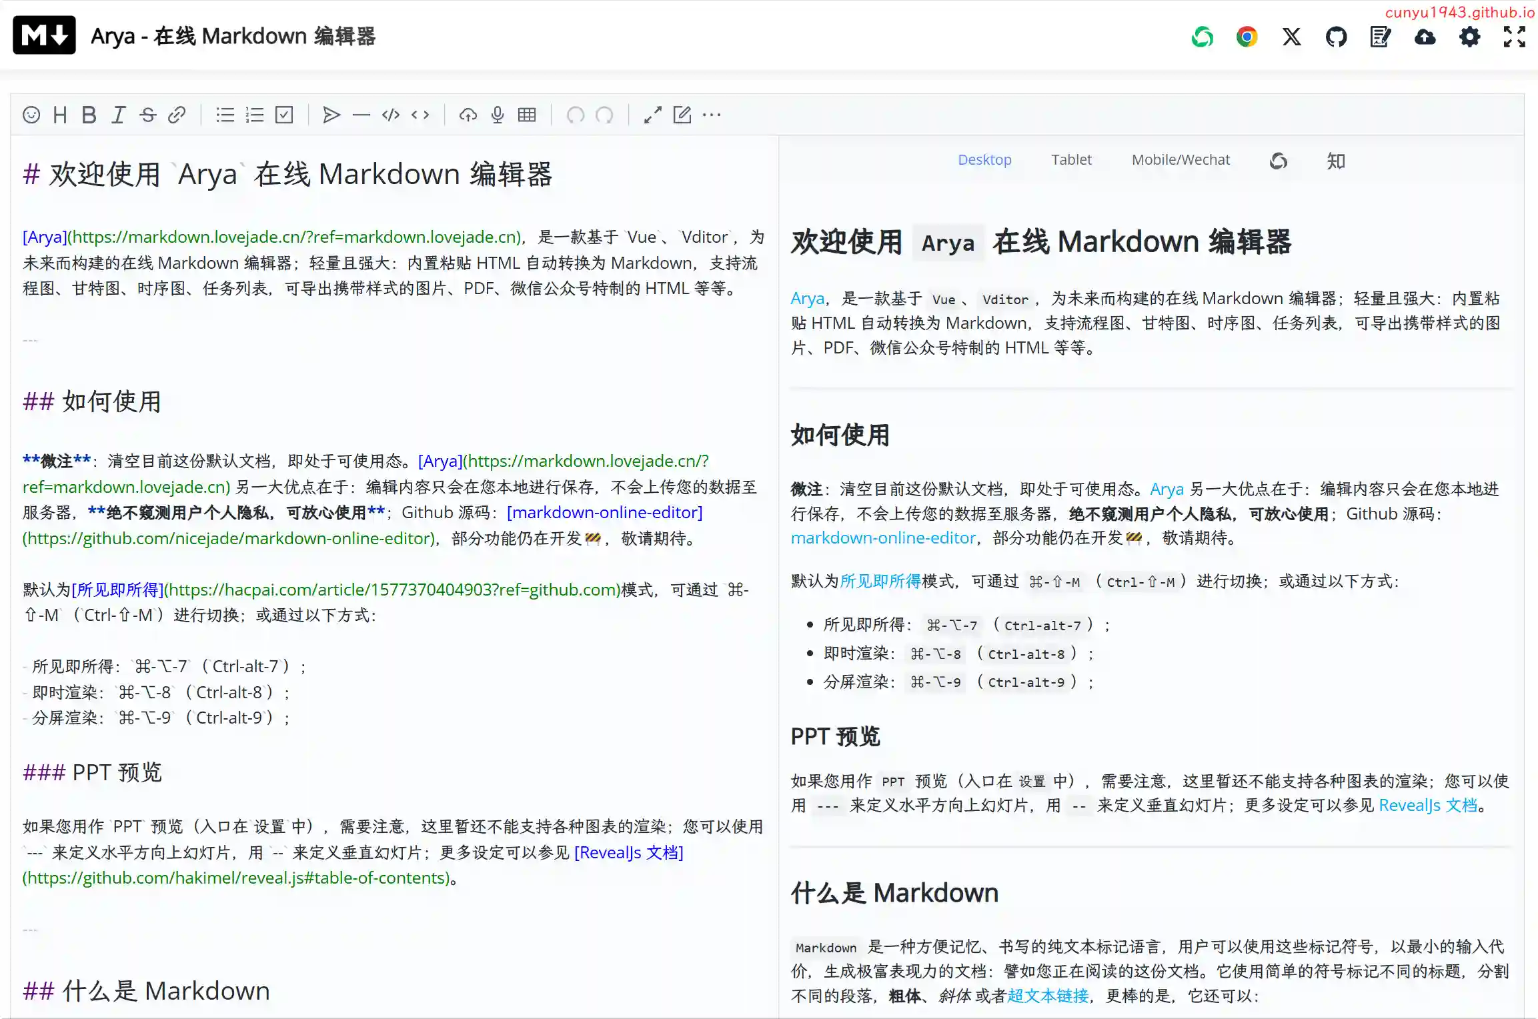This screenshot has height=1019, width=1538.
Task: Insert a table from toolbar
Action: click(x=527, y=115)
